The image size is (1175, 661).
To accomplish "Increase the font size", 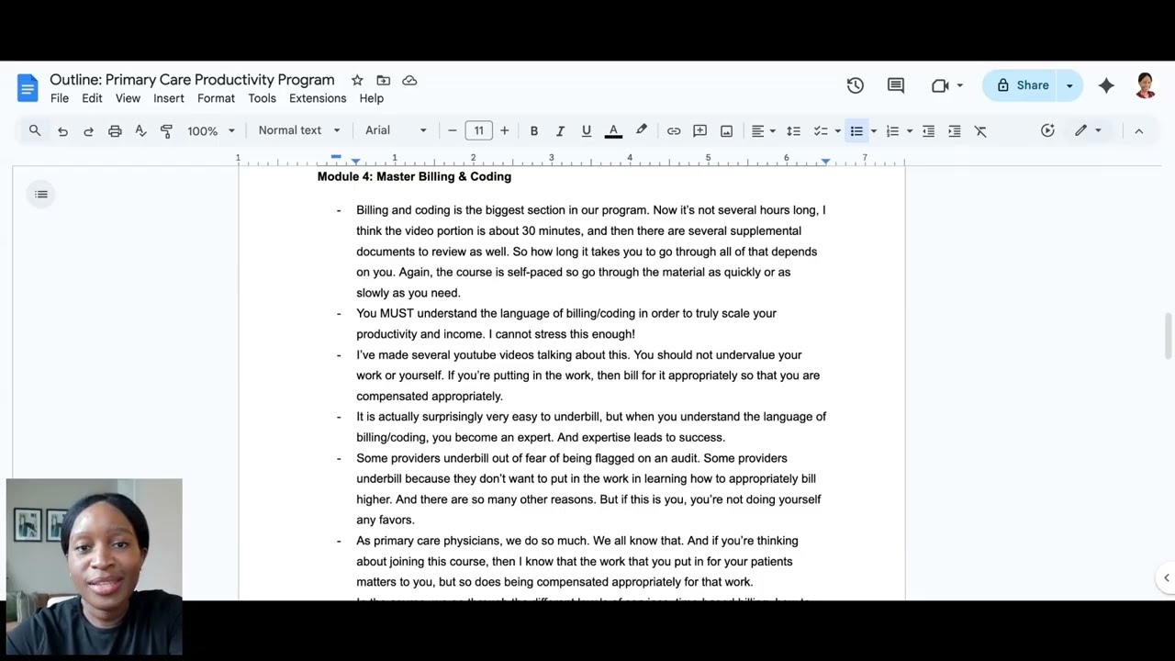I will click(504, 131).
